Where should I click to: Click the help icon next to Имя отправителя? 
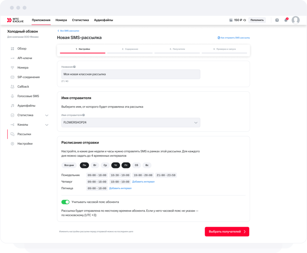(x=84, y=115)
